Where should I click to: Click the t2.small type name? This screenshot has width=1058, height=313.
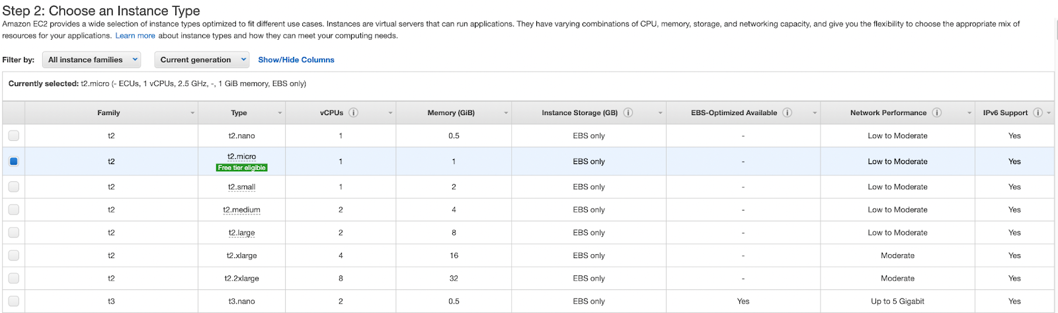[x=241, y=187]
